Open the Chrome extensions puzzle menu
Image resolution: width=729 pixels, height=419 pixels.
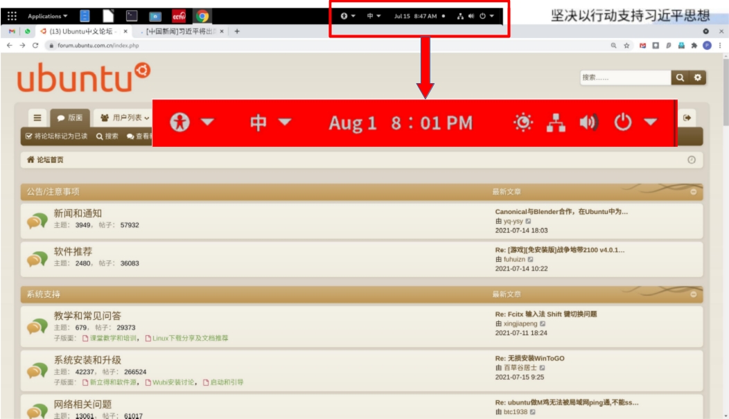click(694, 46)
